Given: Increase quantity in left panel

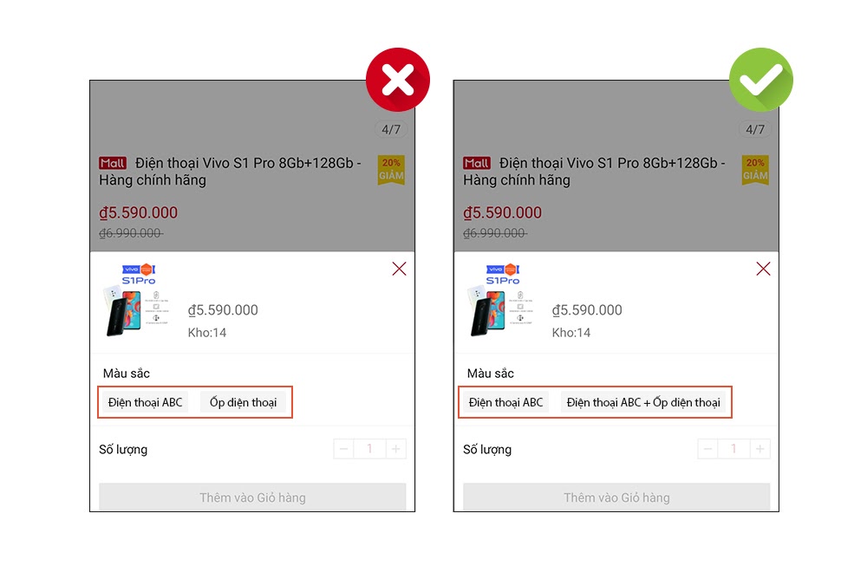Looking at the screenshot, I should click(x=395, y=449).
